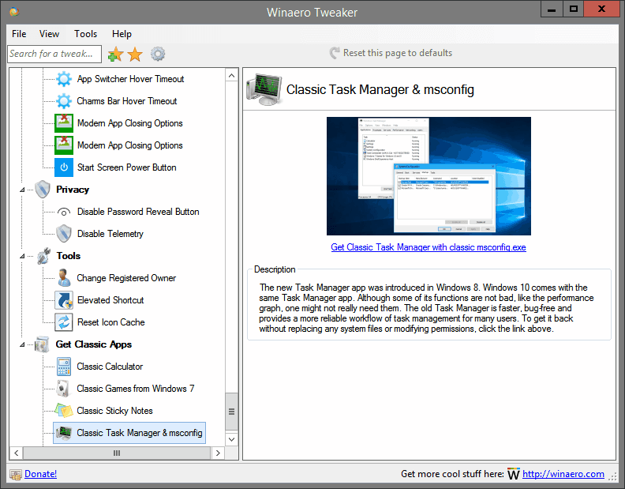Collapse the Tools tree category
The width and height of the screenshot is (625, 489).
click(x=22, y=256)
